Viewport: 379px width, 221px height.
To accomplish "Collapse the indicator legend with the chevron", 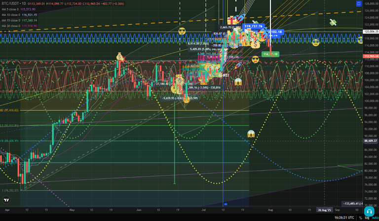I will (x=4, y=32).
